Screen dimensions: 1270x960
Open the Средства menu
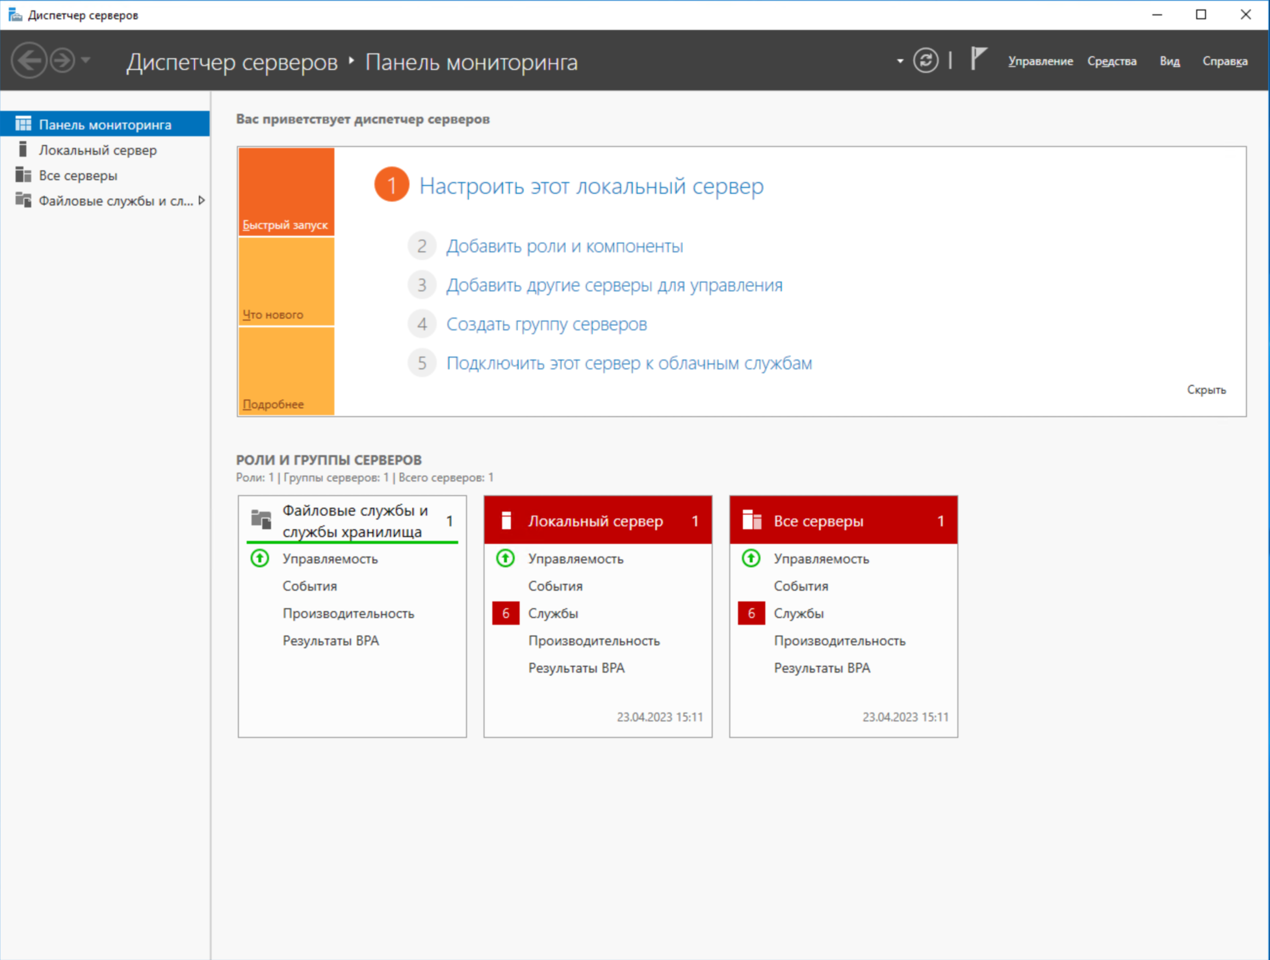pos(1111,61)
